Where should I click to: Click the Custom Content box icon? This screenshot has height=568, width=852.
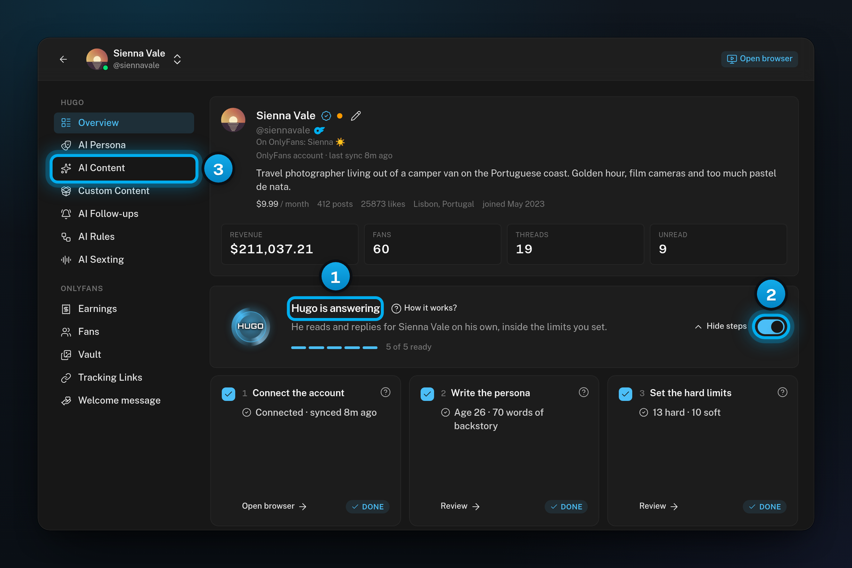tap(66, 191)
